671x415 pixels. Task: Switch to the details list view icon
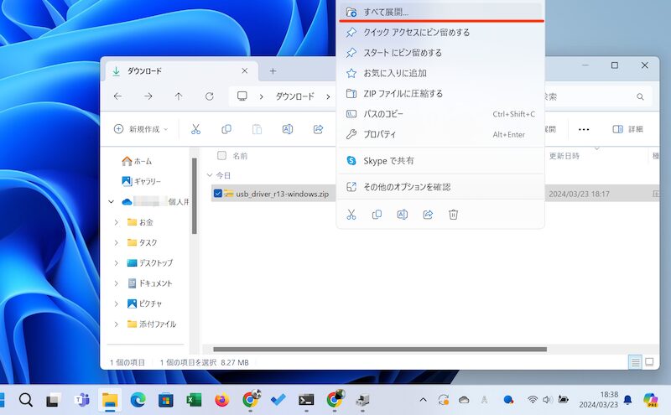[x=635, y=362]
